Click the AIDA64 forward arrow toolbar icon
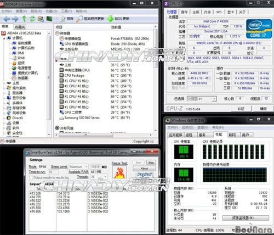274x235 pixels. [15, 19]
